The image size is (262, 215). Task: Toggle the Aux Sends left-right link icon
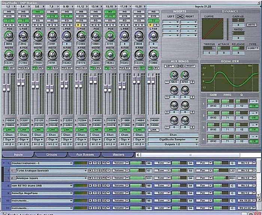pyautogui.click(x=179, y=66)
